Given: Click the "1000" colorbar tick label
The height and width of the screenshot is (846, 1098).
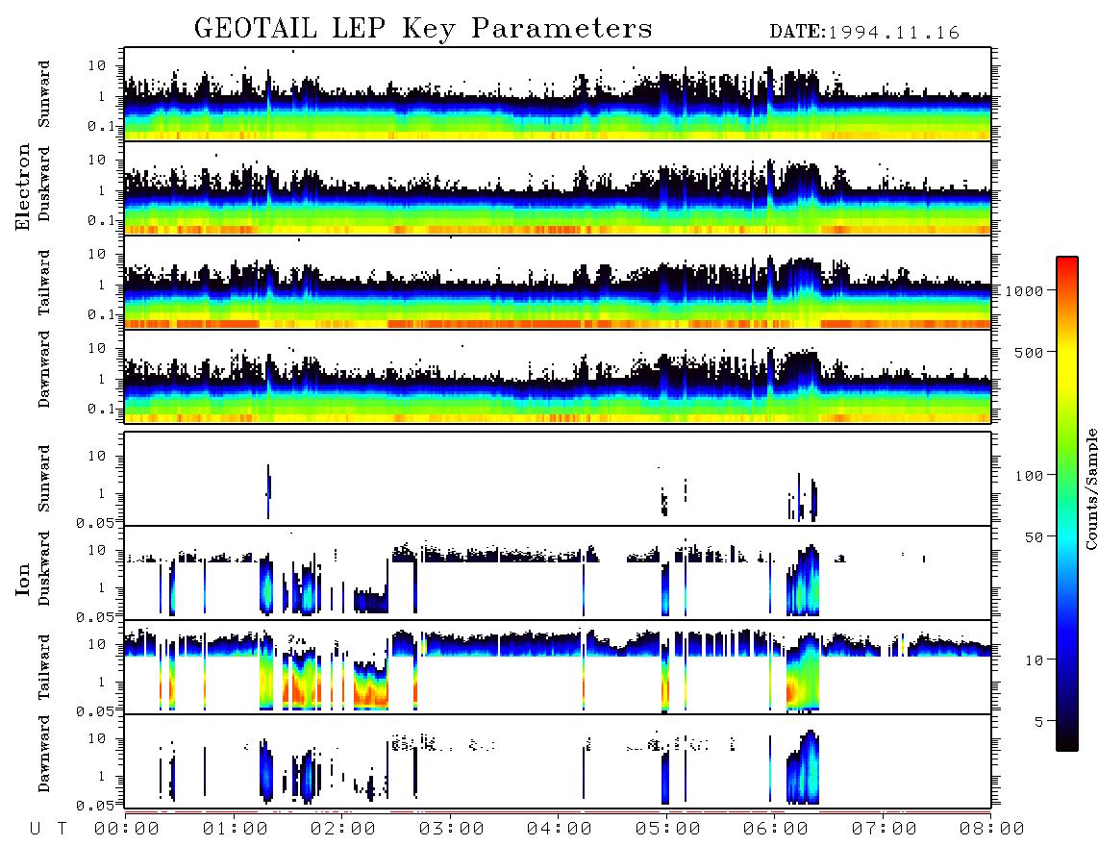Looking at the screenshot, I should click(1024, 290).
